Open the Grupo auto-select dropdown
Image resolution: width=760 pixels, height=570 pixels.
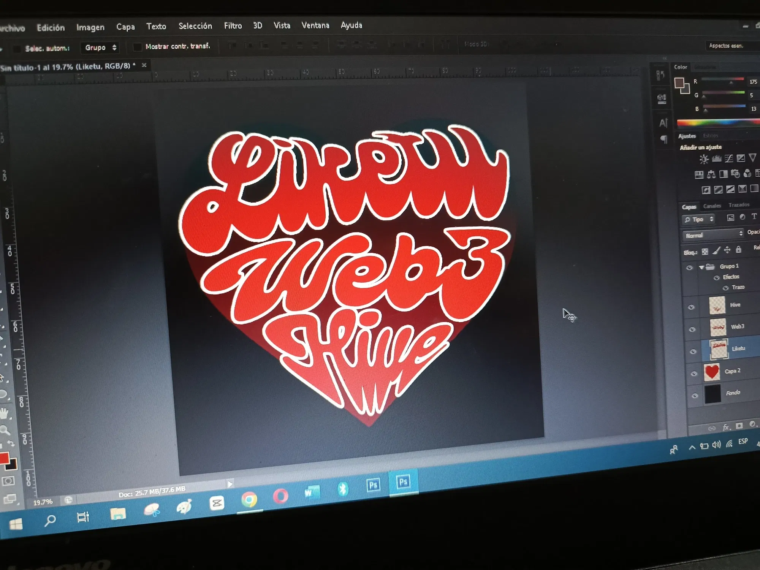click(100, 47)
